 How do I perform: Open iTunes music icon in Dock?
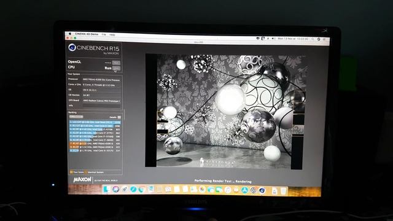click(x=228, y=190)
